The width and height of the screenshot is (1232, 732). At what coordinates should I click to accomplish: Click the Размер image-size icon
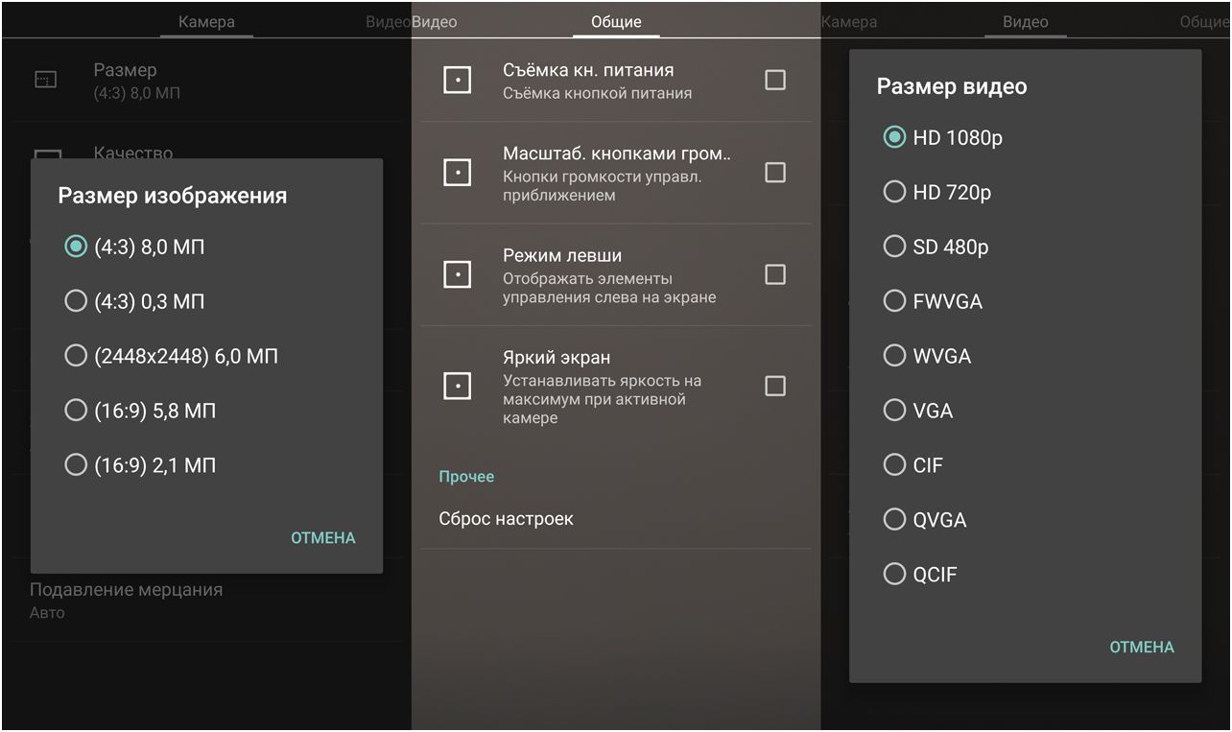(x=46, y=81)
